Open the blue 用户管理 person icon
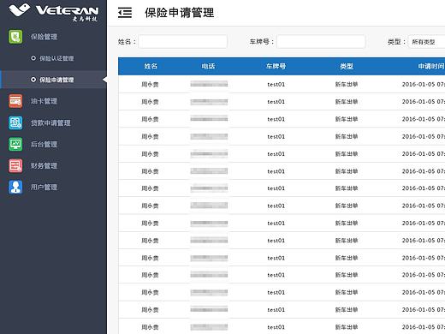This screenshot has width=445, height=334. [x=15, y=187]
